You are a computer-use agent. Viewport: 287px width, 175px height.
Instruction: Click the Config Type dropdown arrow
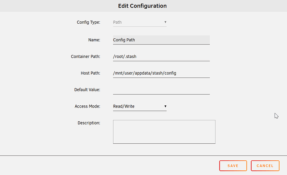[x=165, y=22]
